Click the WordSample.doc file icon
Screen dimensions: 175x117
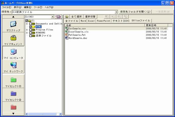67,38
